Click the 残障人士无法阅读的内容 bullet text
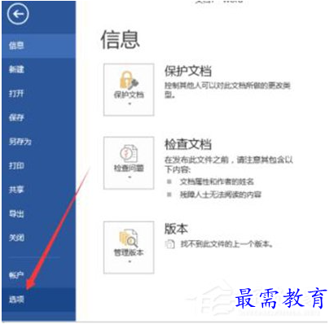 tap(221, 195)
